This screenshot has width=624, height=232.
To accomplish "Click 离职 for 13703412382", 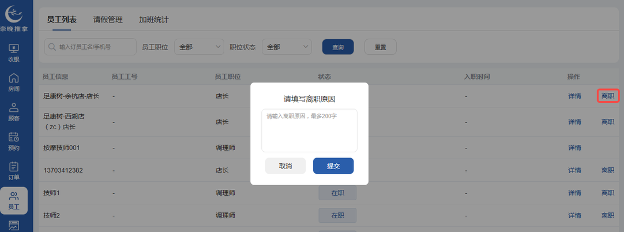I will pyautogui.click(x=608, y=170).
